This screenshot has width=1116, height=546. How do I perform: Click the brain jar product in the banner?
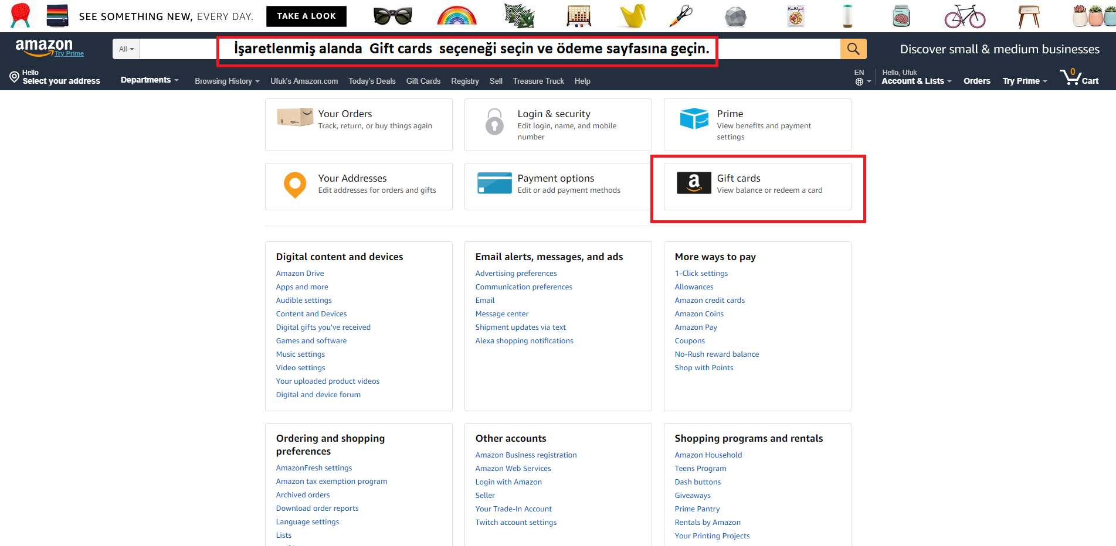click(x=901, y=16)
